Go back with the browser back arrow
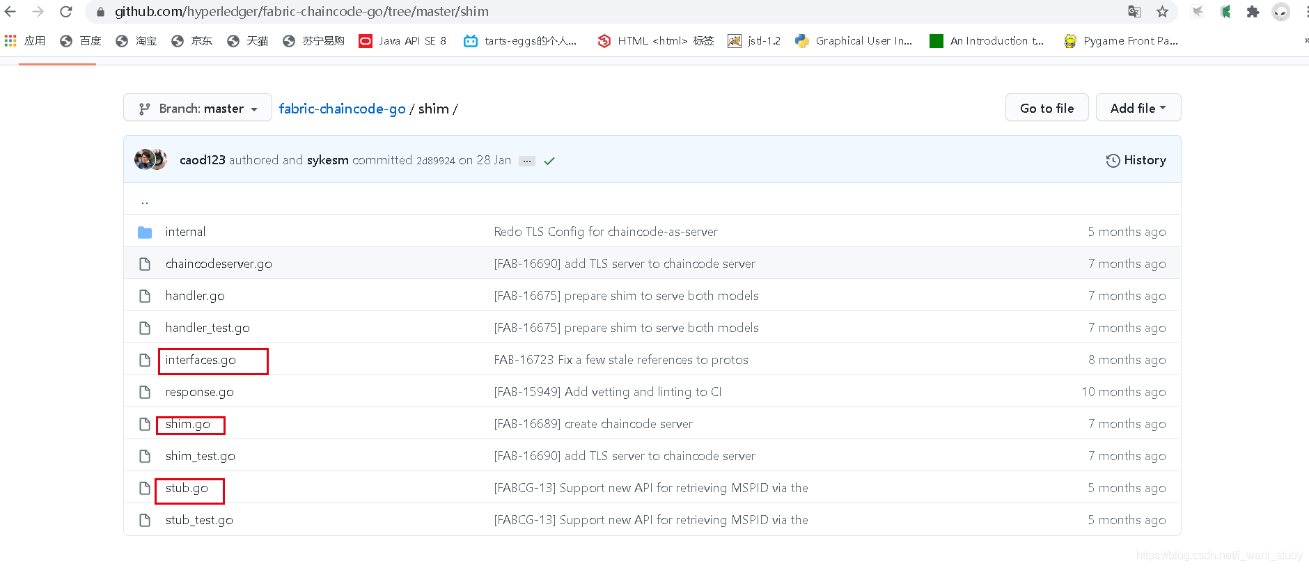 point(10,12)
